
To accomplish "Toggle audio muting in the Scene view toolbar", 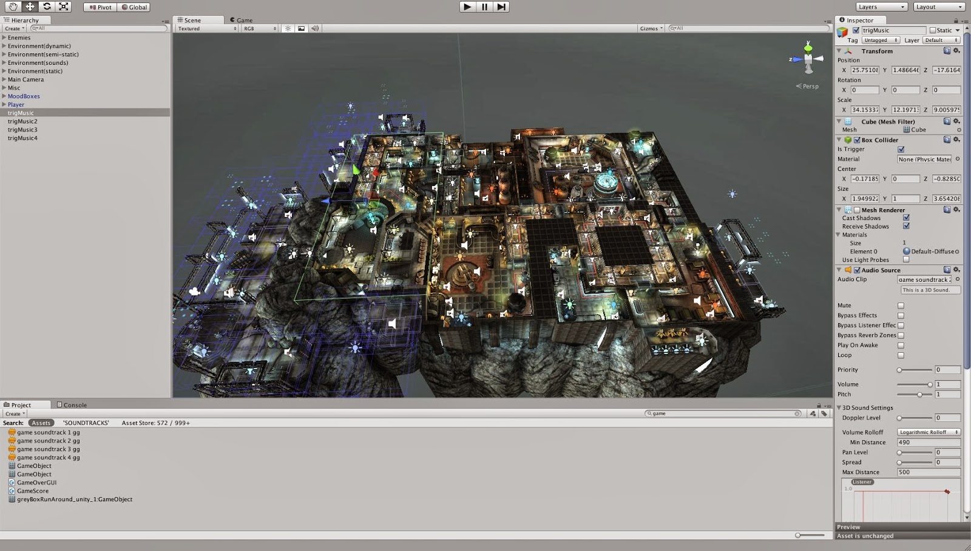I will [x=315, y=28].
